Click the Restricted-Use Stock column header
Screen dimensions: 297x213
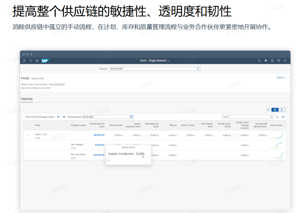[152, 125]
